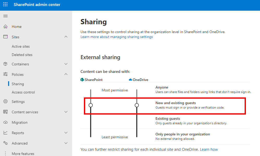The image size is (260, 156).
Task: Click the Advanced gears icon
Action: [5, 143]
